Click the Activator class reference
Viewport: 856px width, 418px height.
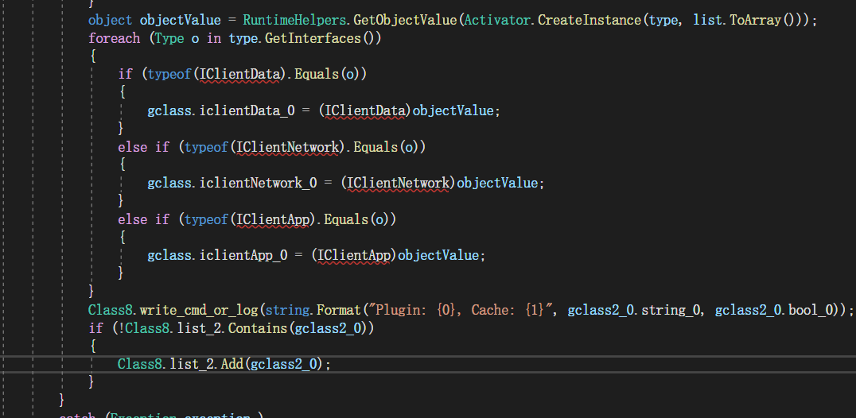coord(496,21)
